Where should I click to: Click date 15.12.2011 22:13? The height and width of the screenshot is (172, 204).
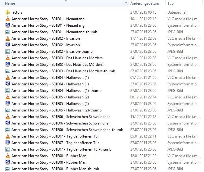point(143,117)
